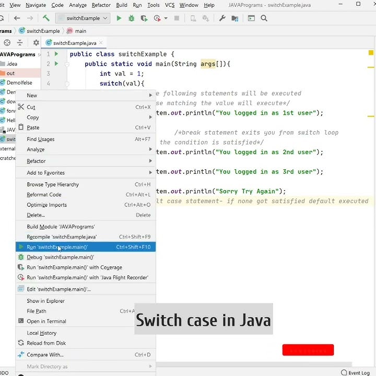Collapse the switch block fold marker
376x376 pixels.
click(x=67, y=84)
